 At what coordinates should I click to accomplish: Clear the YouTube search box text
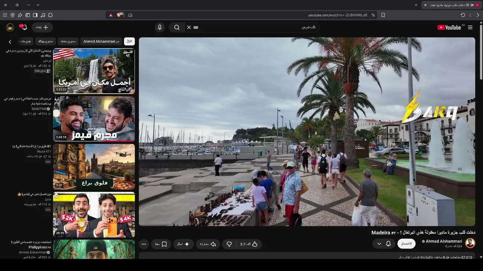(x=189, y=27)
